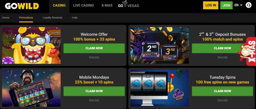Click the Mobile Mondays promo image

click(31, 88)
